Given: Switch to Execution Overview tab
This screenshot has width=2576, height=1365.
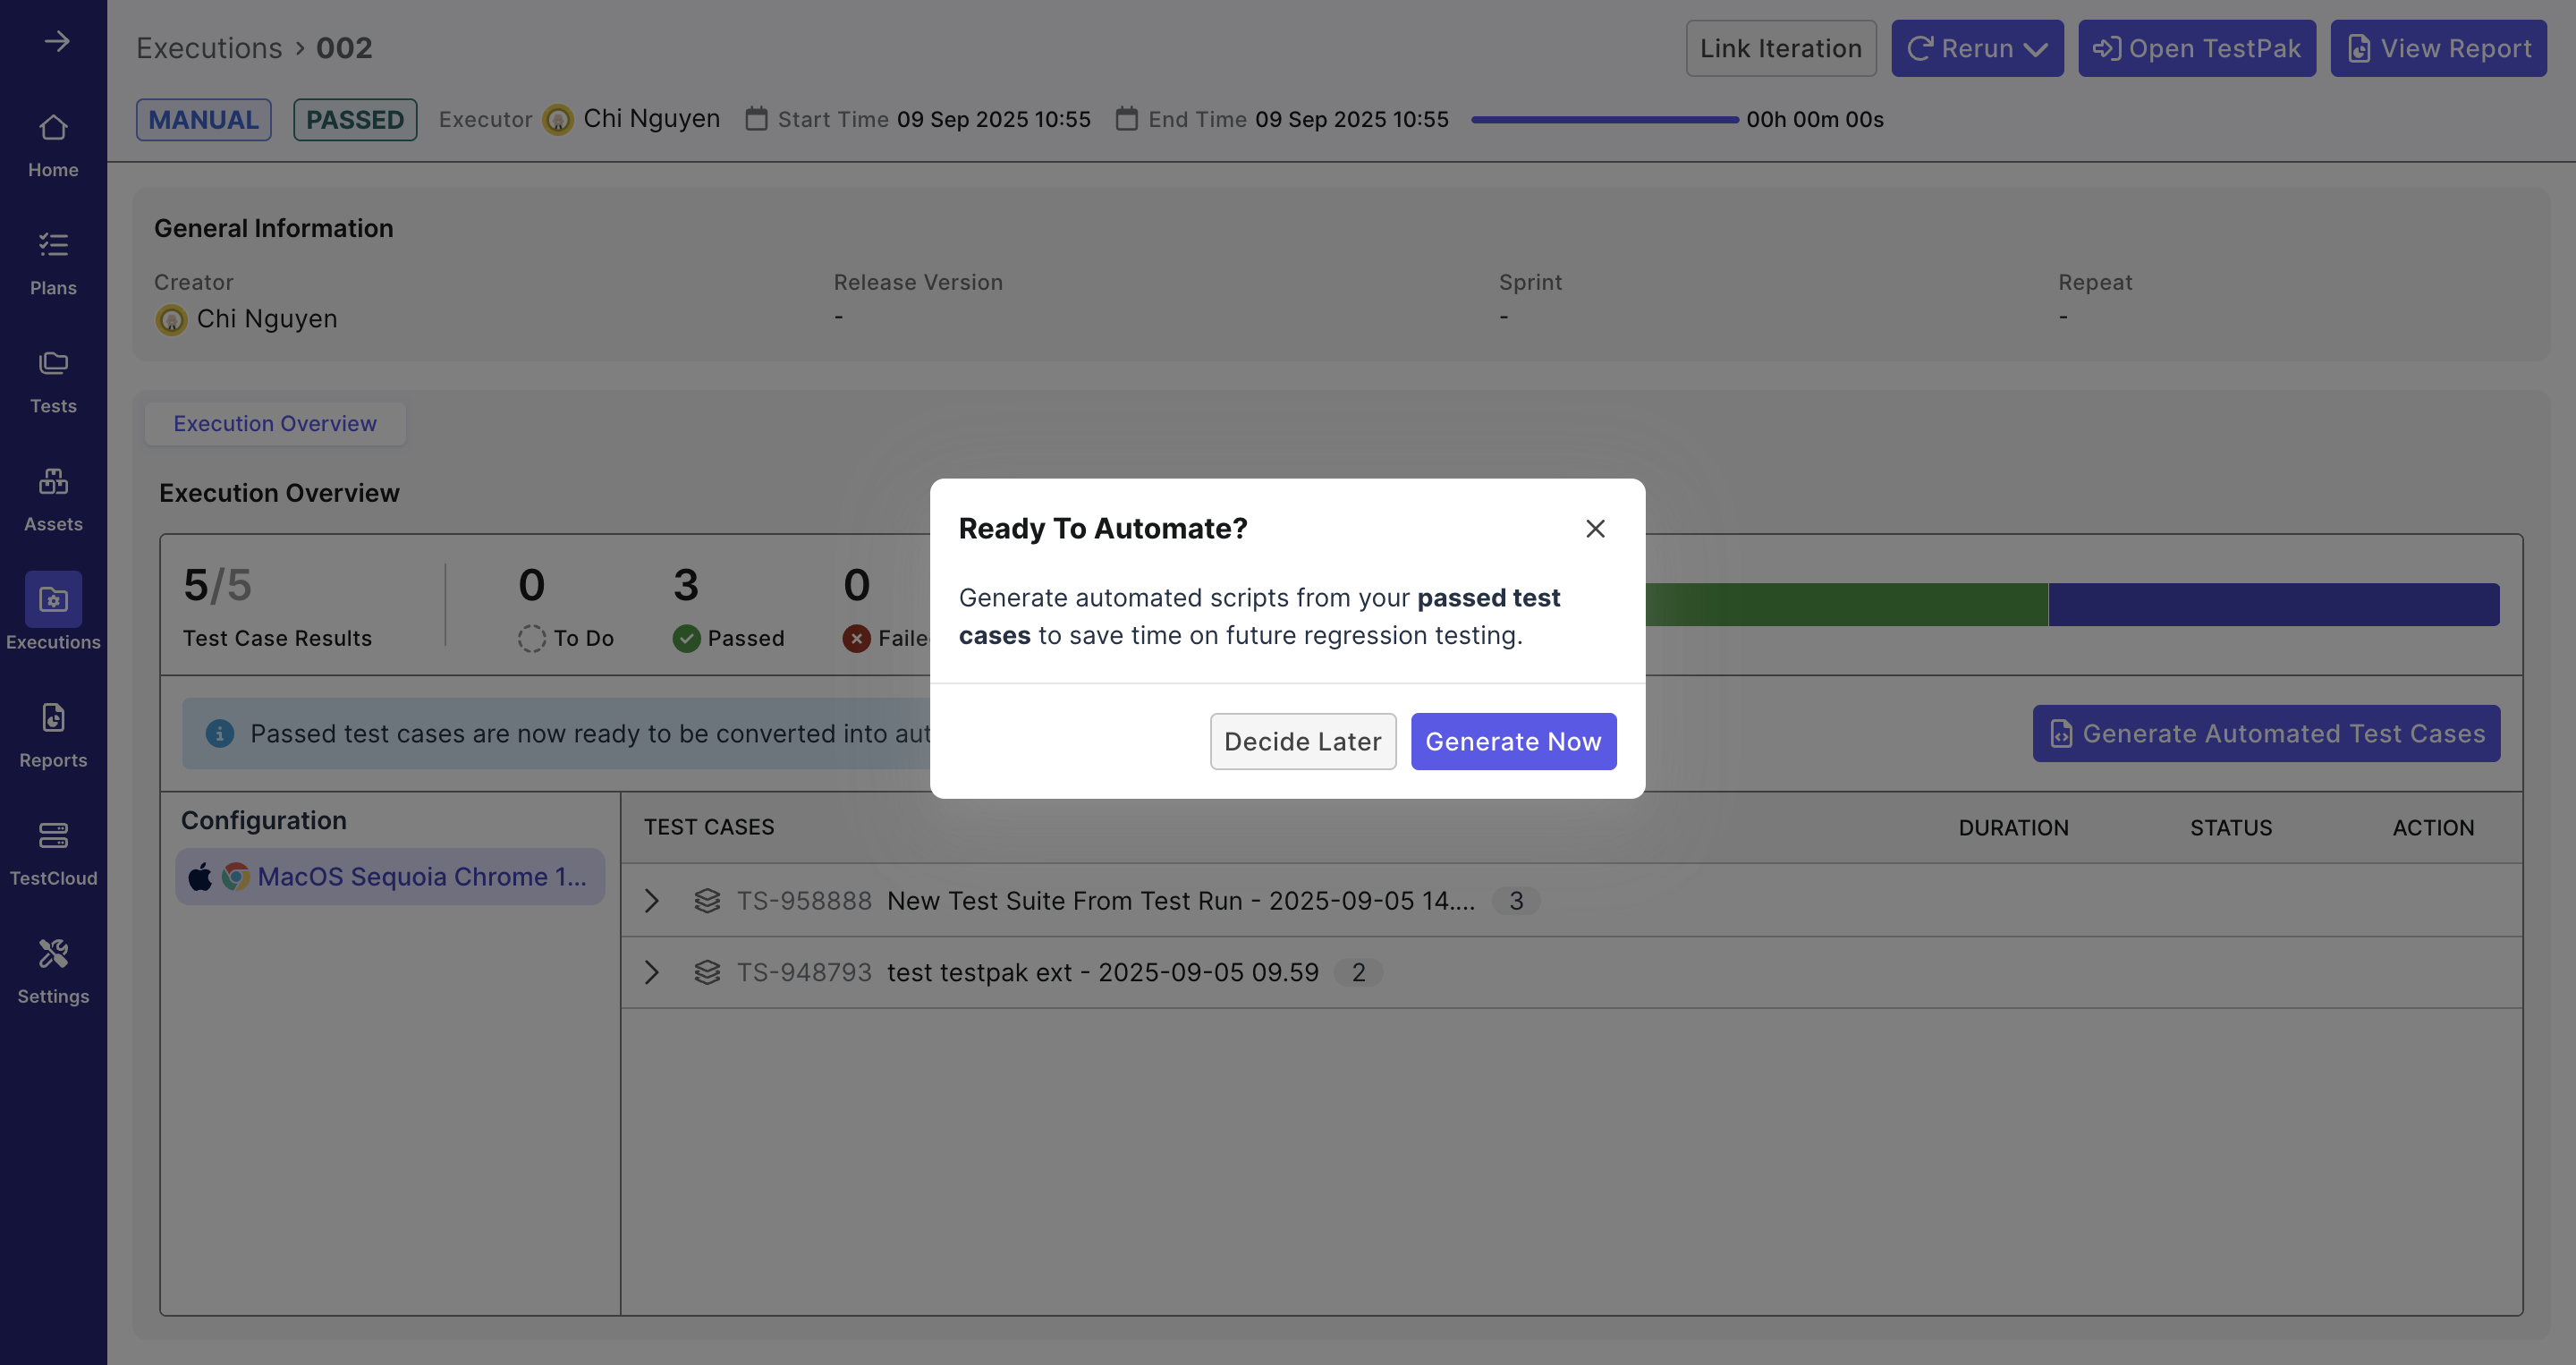Looking at the screenshot, I should pyautogui.click(x=275, y=423).
